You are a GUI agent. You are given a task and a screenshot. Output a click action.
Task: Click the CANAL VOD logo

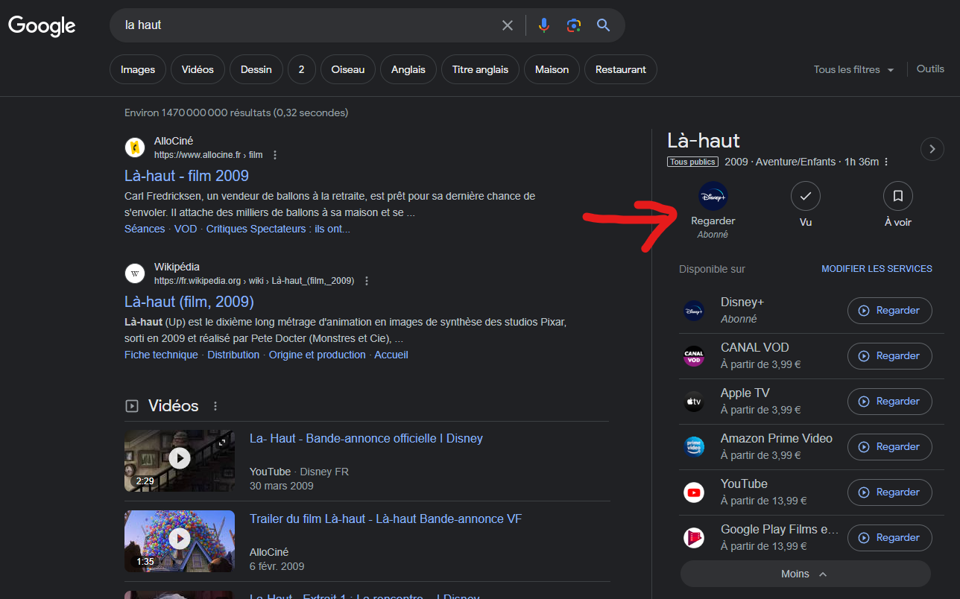694,356
